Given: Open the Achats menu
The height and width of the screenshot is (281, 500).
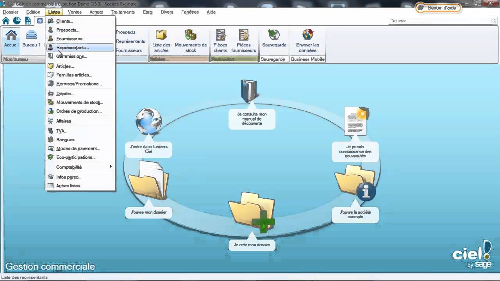Looking at the screenshot, I should point(96,12).
